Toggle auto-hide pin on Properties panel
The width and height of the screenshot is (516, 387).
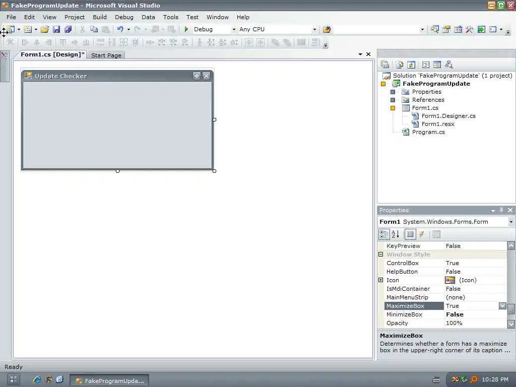point(501,210)
